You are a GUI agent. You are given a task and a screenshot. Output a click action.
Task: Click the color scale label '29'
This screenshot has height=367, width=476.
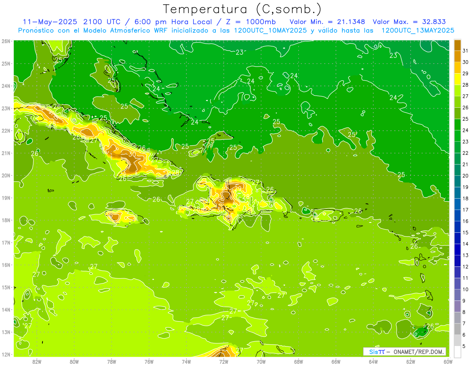point(465,74)
